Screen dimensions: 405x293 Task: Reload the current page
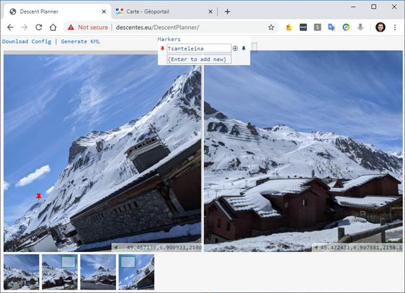point(39,27)
